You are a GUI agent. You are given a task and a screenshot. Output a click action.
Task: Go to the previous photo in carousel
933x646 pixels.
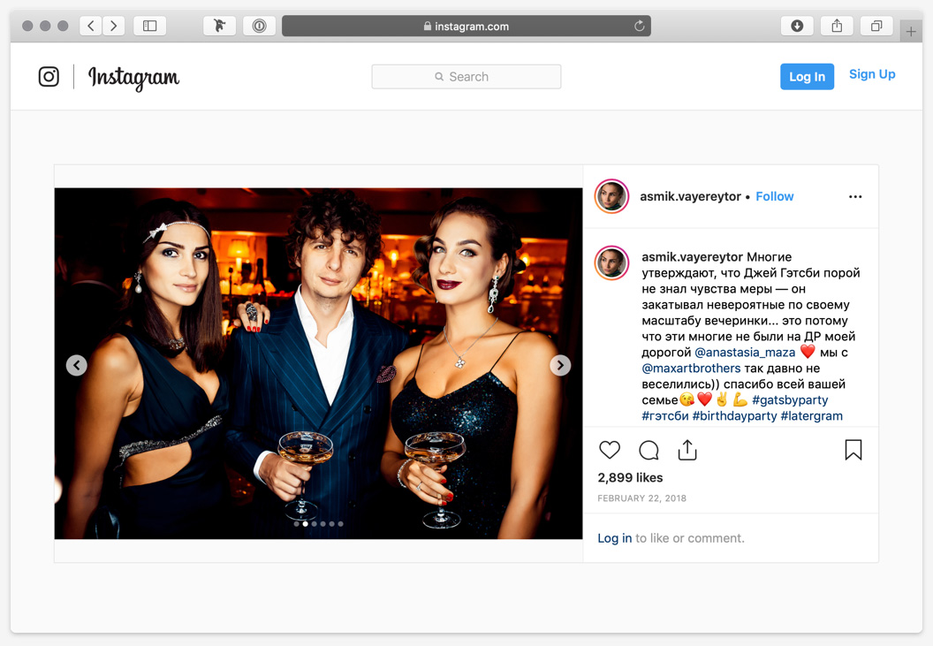[x=77, y=365]
